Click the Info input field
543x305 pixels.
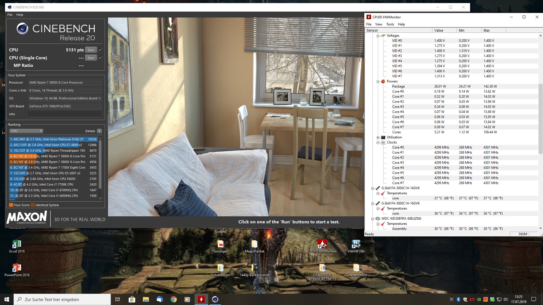65,114
